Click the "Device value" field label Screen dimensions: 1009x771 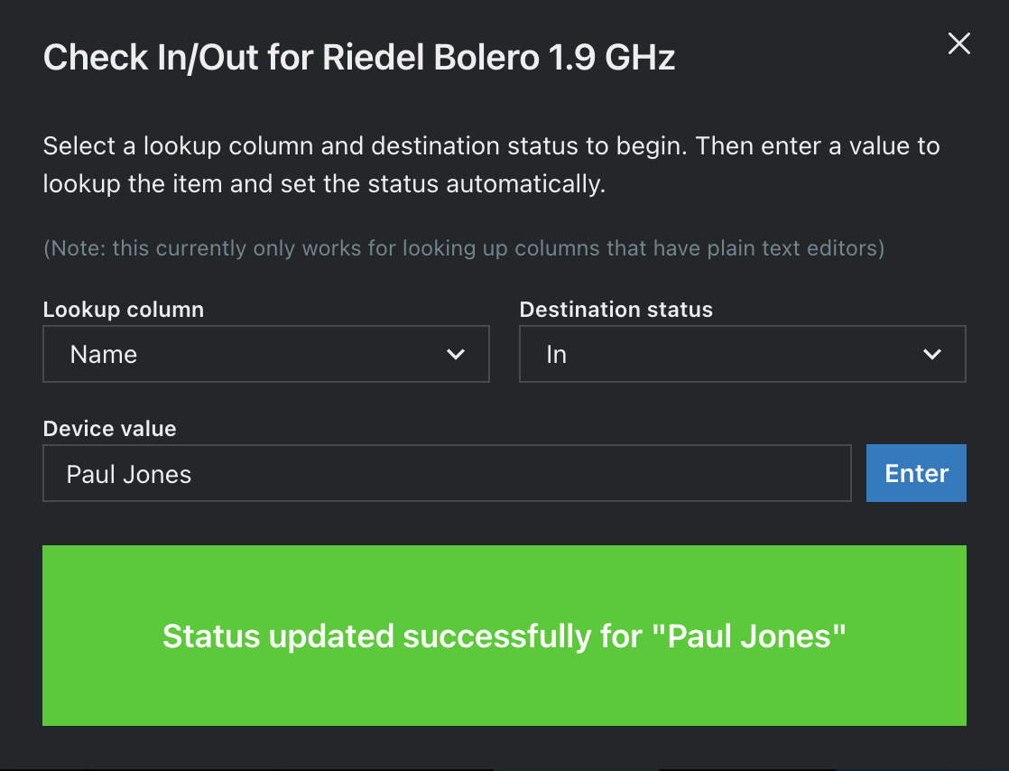(x=109, y=429)
